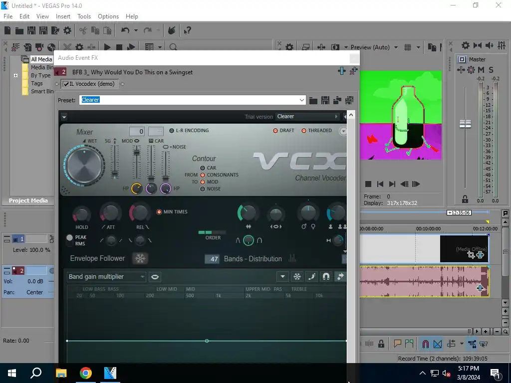Open Mixing Console faders icon
The width and height of the screenshot is (511, 383).
[x=502, y=45]
